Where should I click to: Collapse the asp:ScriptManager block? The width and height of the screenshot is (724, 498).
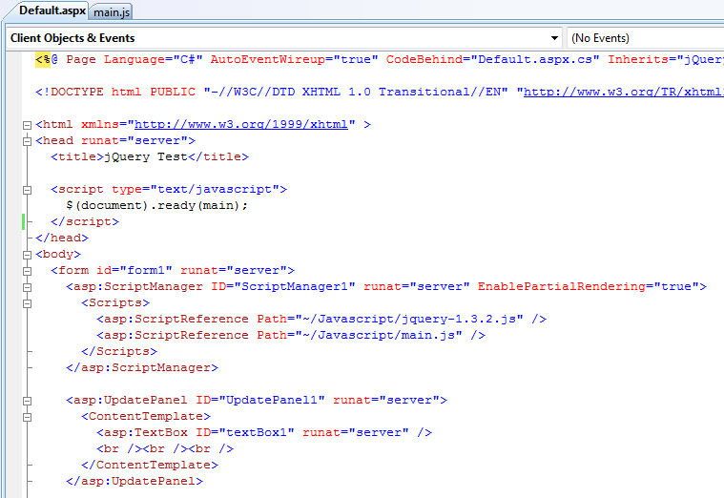pos(28,287)
